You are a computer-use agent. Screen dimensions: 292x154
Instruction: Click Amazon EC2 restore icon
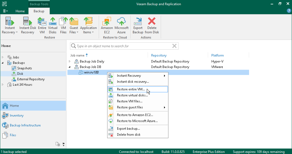[107, 25]
